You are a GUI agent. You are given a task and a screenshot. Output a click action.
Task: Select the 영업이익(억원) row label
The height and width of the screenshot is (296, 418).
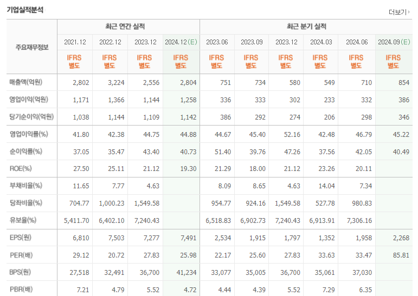[29, 100]
